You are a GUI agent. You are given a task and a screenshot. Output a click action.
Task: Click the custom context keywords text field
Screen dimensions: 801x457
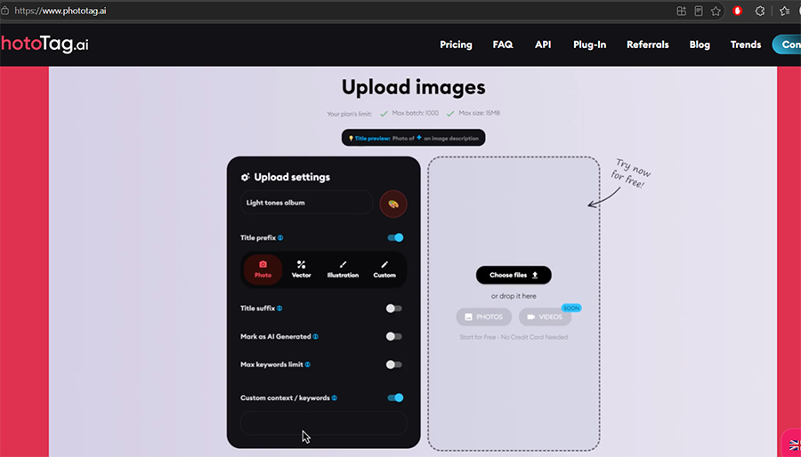tap(323, 423)
